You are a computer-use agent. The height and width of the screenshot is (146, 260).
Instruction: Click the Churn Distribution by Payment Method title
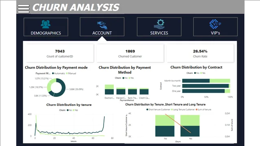coord(125,70)
